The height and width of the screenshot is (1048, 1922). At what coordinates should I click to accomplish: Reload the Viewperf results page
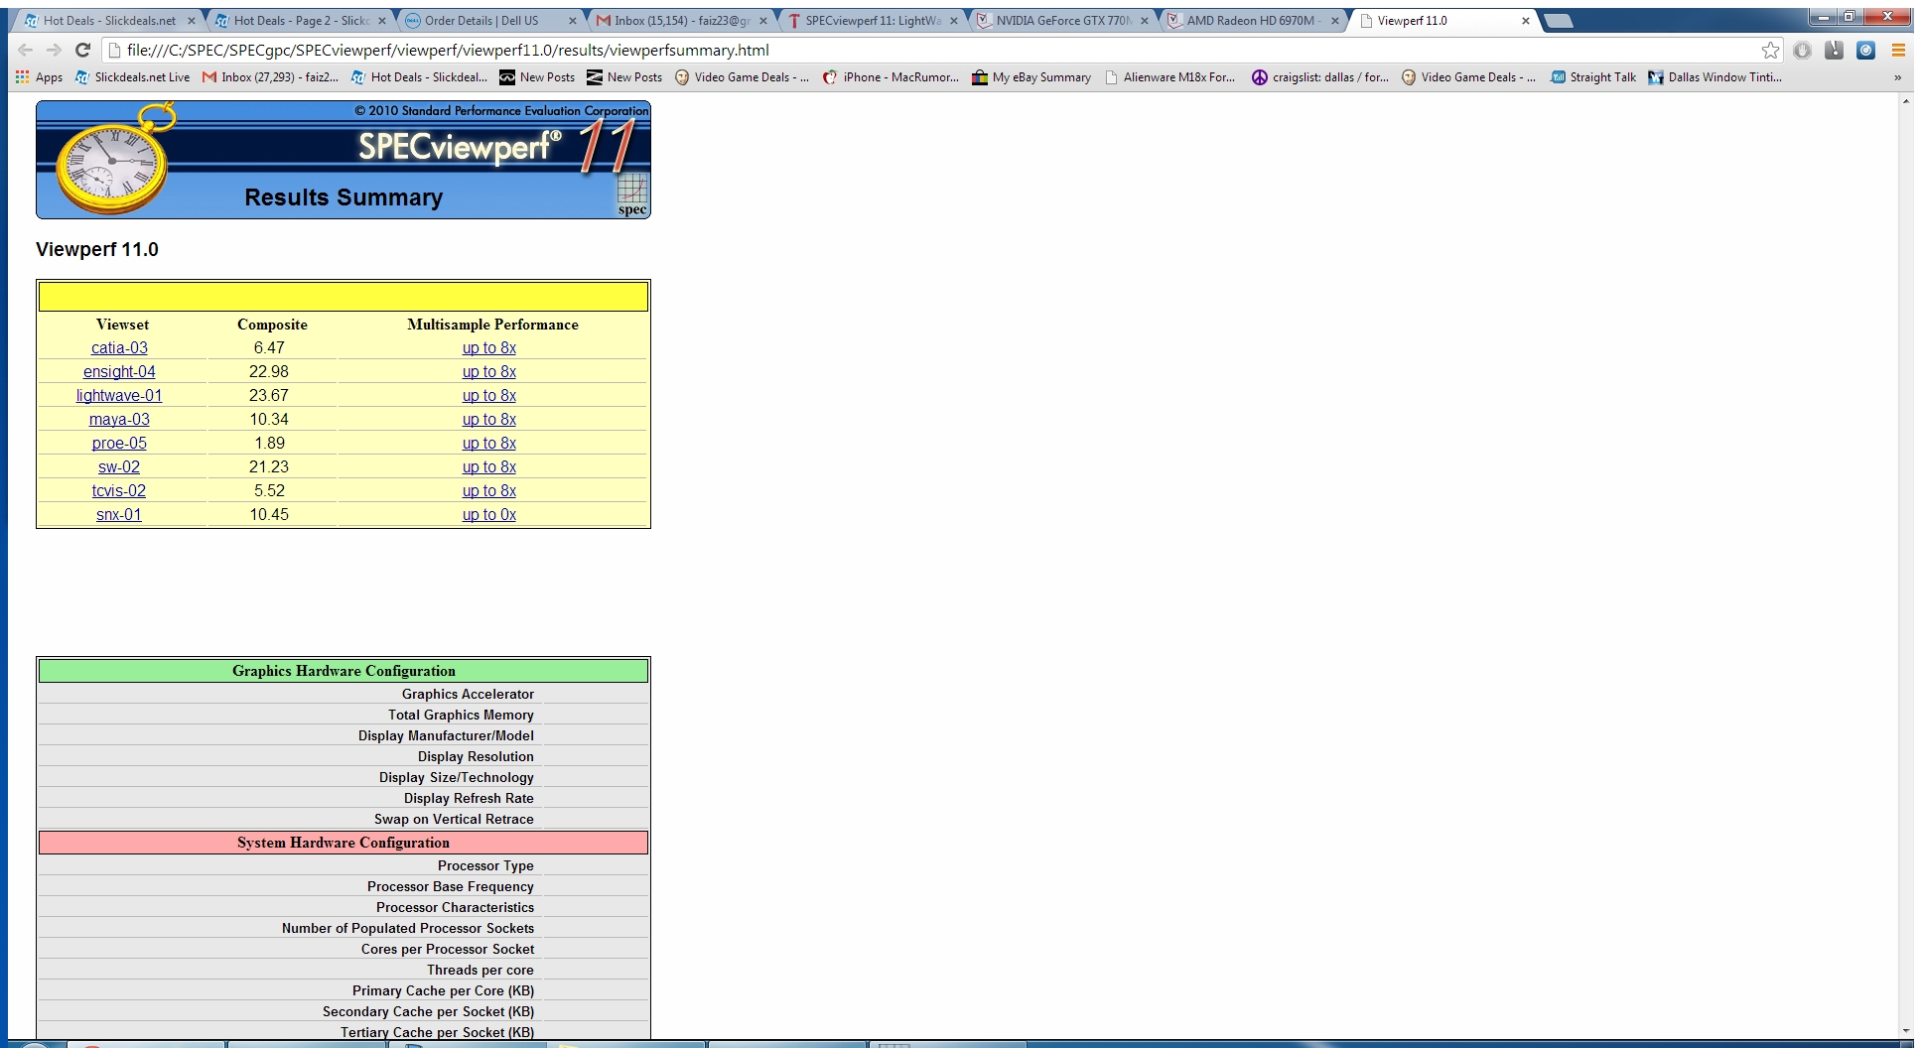coord(83,50)
